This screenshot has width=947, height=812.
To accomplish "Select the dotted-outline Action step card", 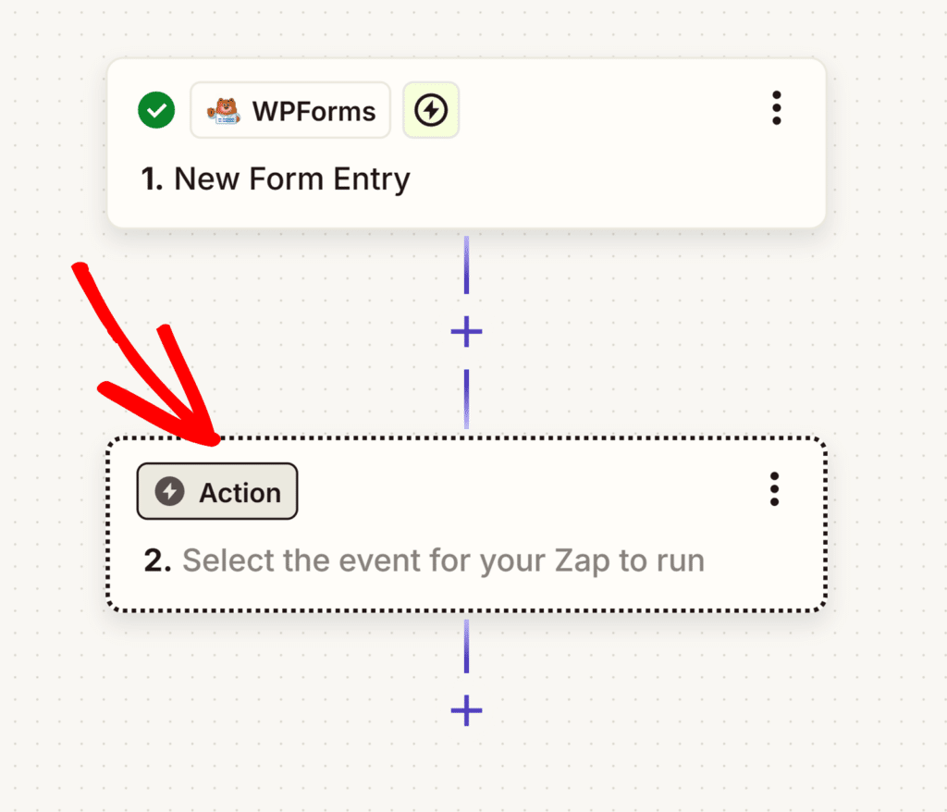I will click(466, 523).
